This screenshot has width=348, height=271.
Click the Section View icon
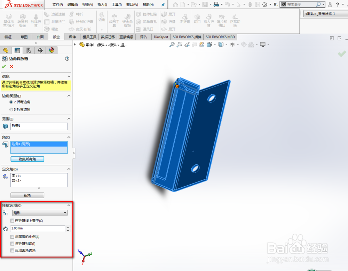click(x=195, y=45)
